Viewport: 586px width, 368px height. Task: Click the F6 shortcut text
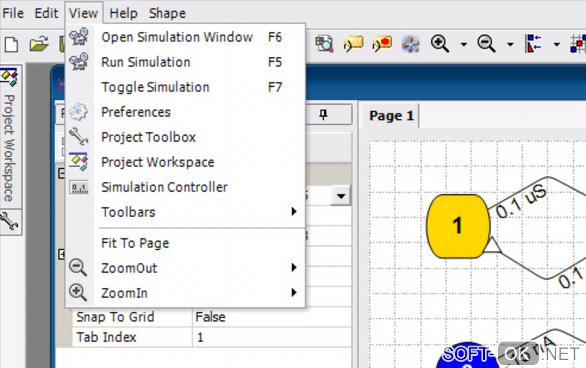(x=275, y=37)
